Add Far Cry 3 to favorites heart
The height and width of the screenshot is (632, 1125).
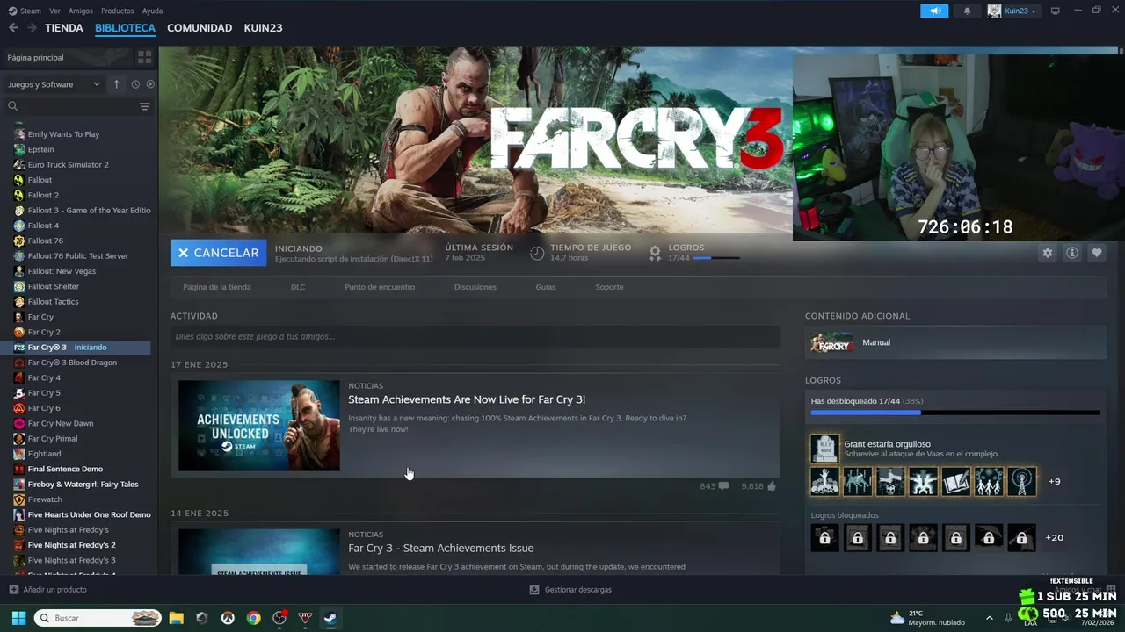coord(1096,253)
